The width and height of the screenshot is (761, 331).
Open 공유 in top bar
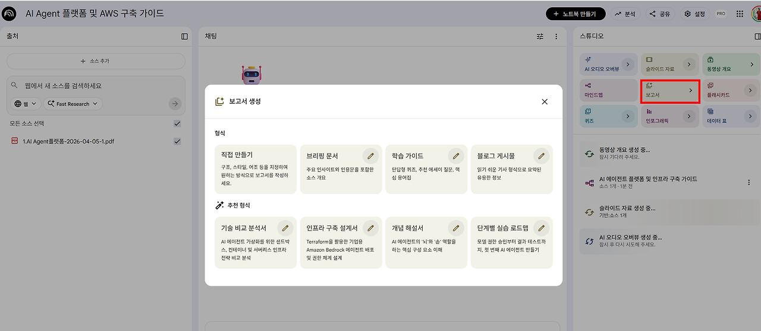659,14
